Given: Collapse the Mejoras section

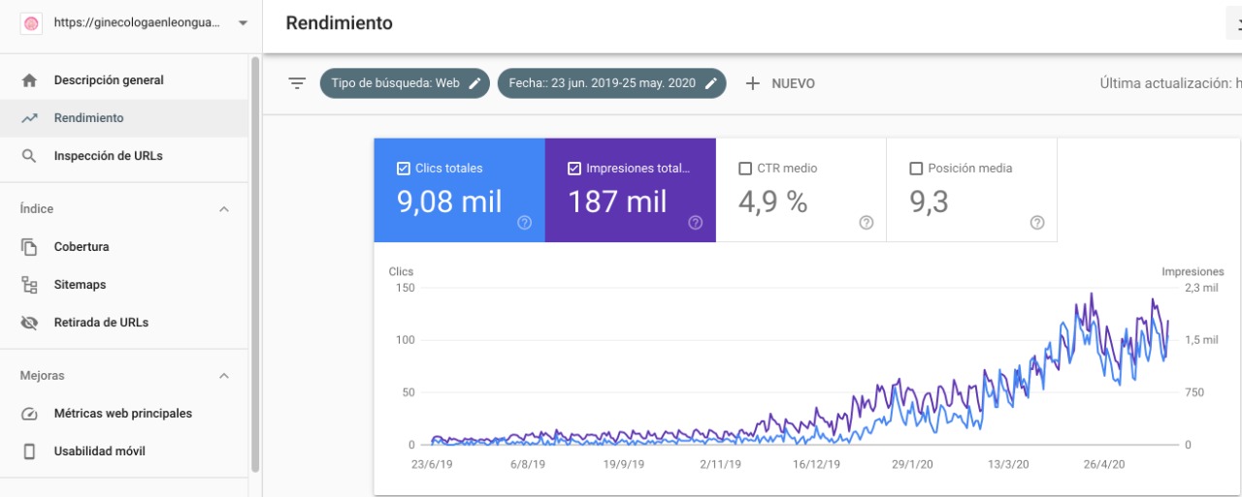Looking at the screenshot, I should (x=224, y=376).
